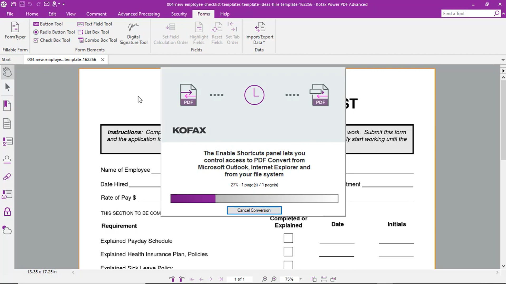Open the Comments panel icon in sidebar
Viewport: 506px width, 284px height.
[7, 195]
